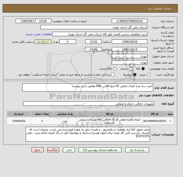The height and width of the screenshot is (177, 183).
Task: Click the اطلاعات کالاهای مورد نیاز heading
Action: coord(156,95)
